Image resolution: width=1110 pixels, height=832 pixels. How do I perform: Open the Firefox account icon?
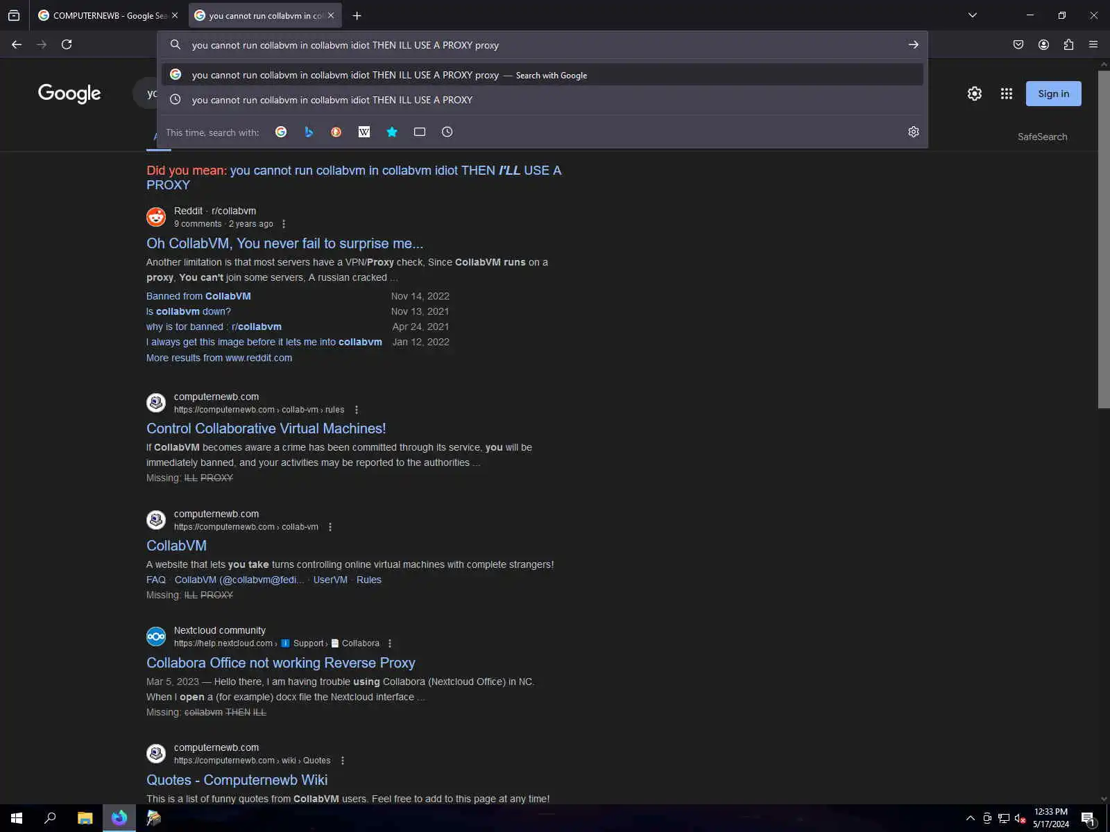[1043, 44]
